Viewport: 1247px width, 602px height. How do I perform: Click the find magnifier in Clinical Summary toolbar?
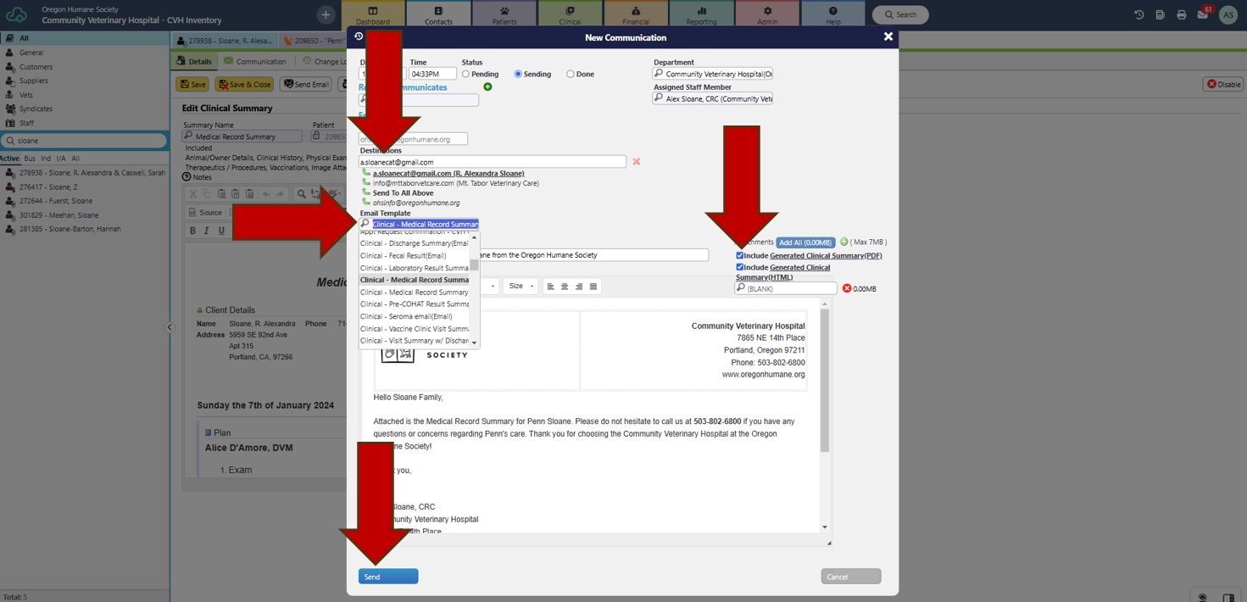pyautogui.click(x=301, y=194)
